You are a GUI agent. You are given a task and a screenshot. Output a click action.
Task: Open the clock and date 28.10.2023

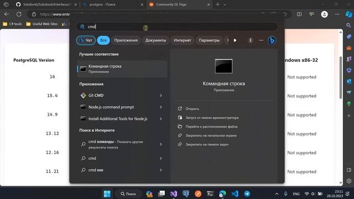click(x=335, y=193)
